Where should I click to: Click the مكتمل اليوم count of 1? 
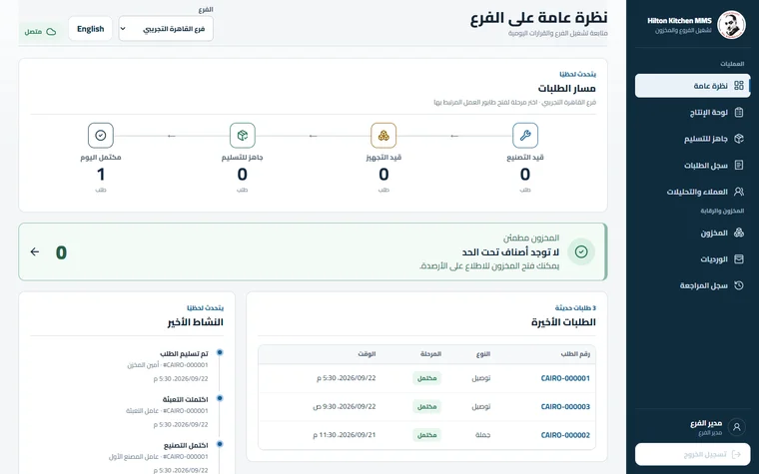tap(101, 174)
